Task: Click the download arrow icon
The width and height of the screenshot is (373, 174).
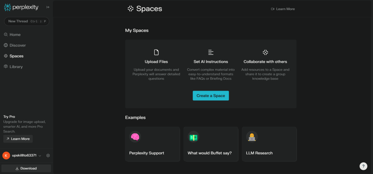Action: coord(17,168)
